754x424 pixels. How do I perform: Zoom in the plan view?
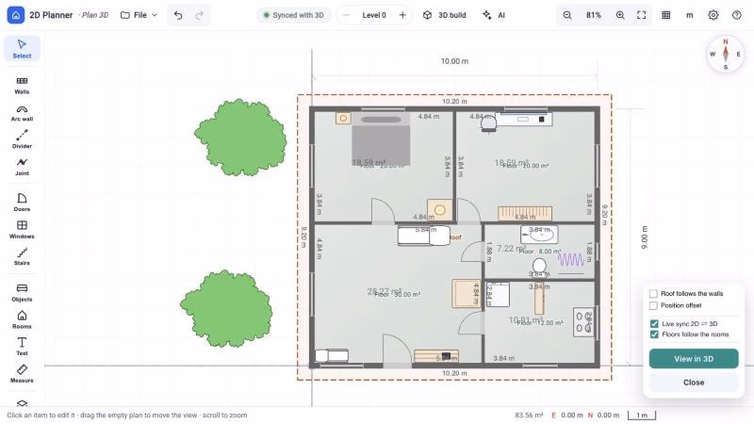pos(620,15)
